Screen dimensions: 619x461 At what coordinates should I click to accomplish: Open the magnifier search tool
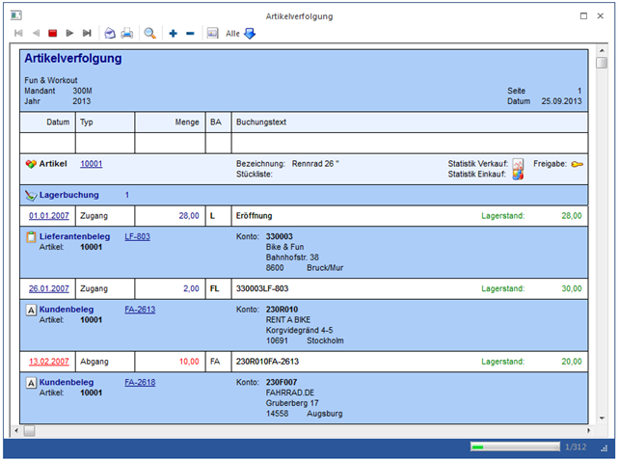(x=150, y=33)
